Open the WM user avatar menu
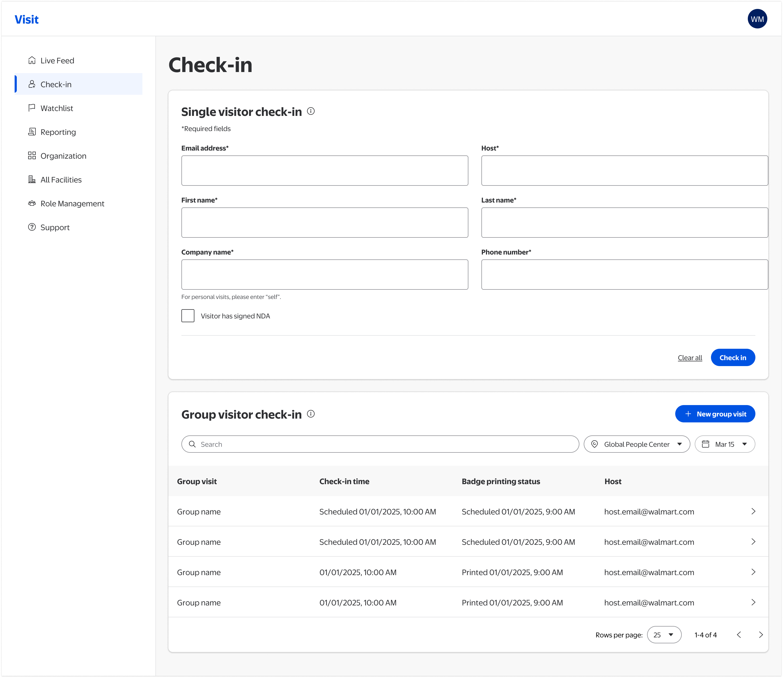This screenshot has width=783, height=678. point(757,19)
